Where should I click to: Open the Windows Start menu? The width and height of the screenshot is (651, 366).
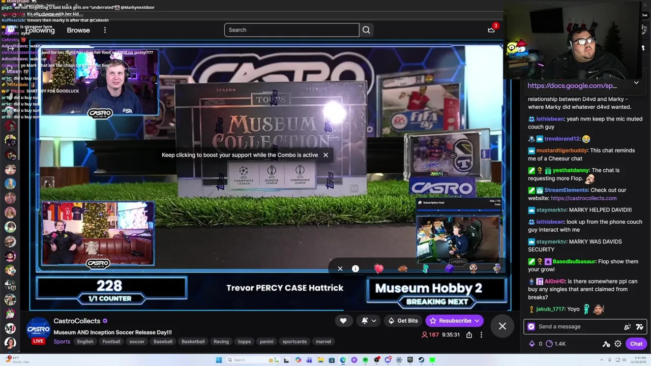tap(219, 360)
